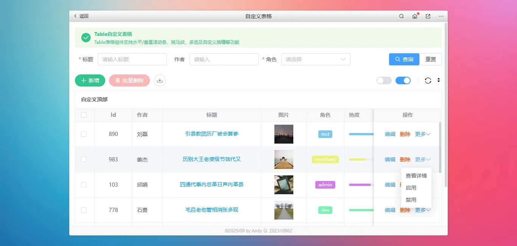Image resolution: width=517 pixels, height=246 pixels.
Task: Open the 标题 title input field
Action: [x=132, y=59]
